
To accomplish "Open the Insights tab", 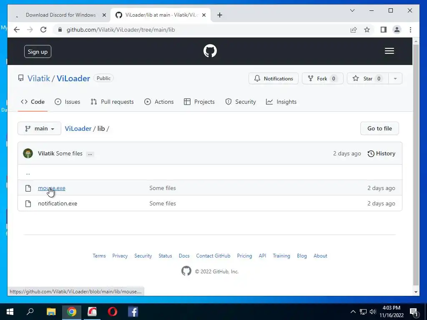I will pyautogui.click(x=281, y=102).
